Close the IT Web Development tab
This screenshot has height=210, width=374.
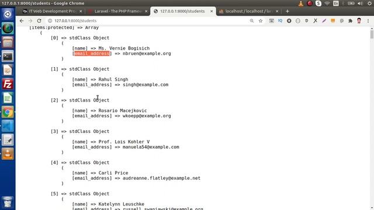(81, 11)
